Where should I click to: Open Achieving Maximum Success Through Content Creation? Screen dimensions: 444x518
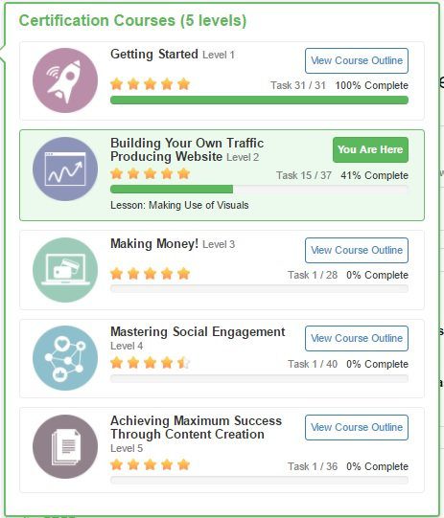click(x=197, y=427)
